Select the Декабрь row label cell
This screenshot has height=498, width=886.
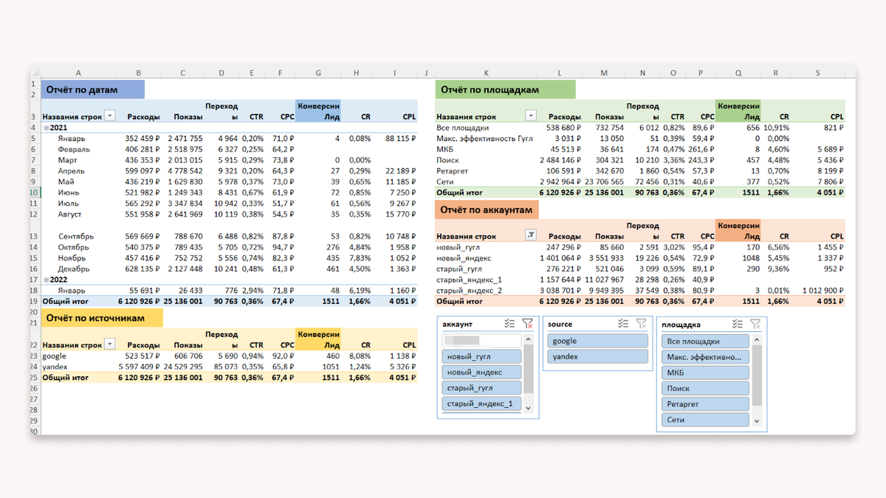[x=73, y=269]
